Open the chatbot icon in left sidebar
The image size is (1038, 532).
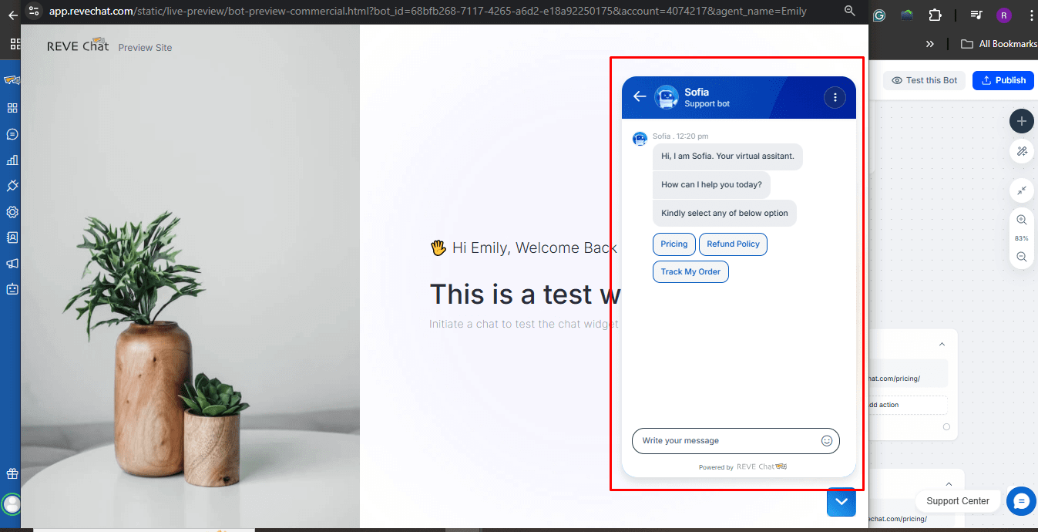click(x=12, y=290)
